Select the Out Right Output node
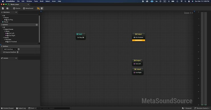This screenshot has width=211, height=110. point(138,71)
